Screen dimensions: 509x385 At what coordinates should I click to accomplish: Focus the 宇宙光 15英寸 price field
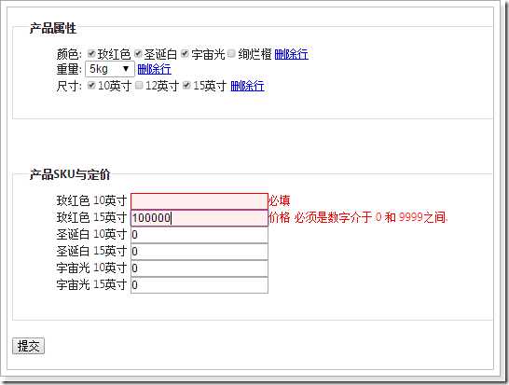(199, 285)
